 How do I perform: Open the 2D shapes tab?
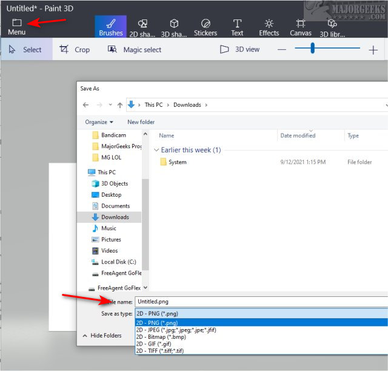142,28
